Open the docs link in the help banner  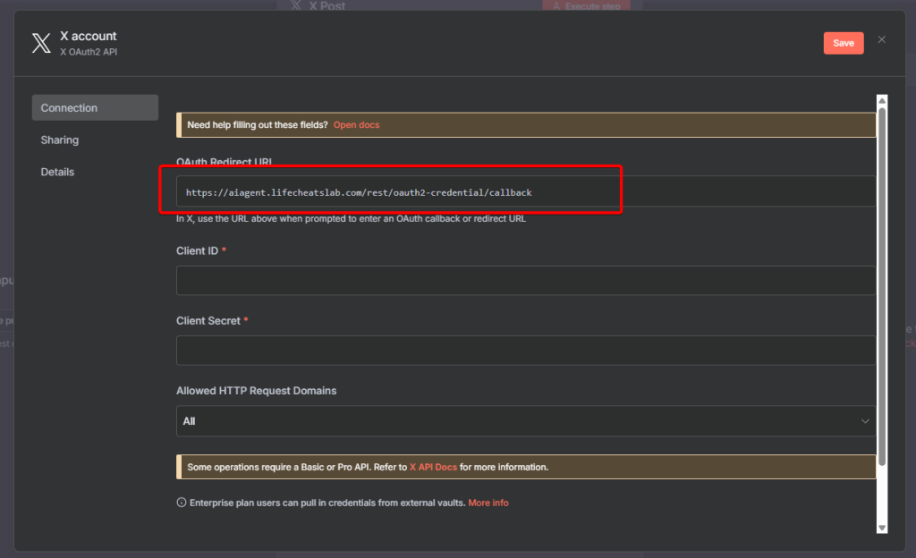(356, 125)
